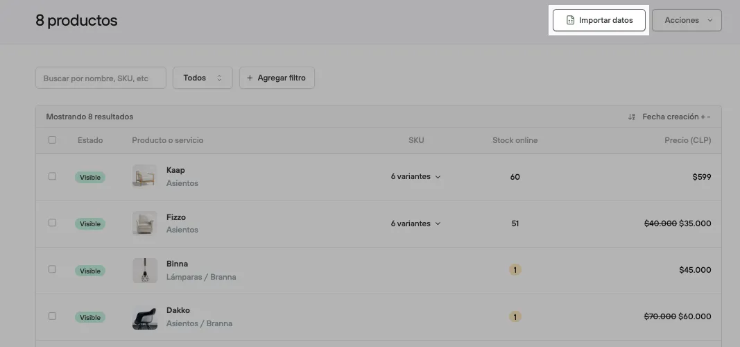Click the Visible badge on Dakko row
Viewport: 740px width, 347px height.
click(89, 317)
